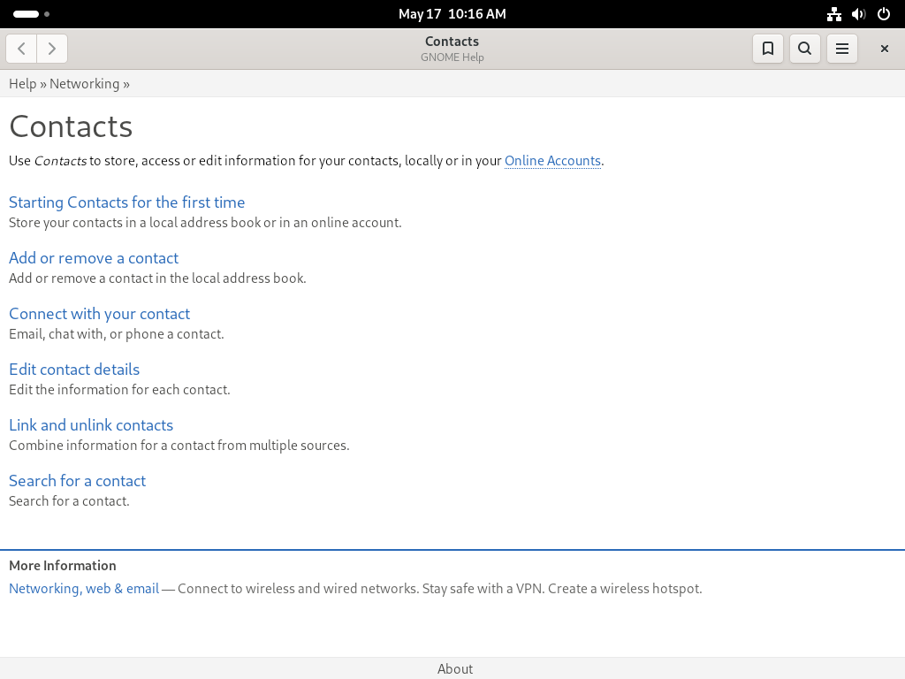This screenshot has height=679, width=905.
Task: Close the GNOME Help window
Action: pos(884,49)
